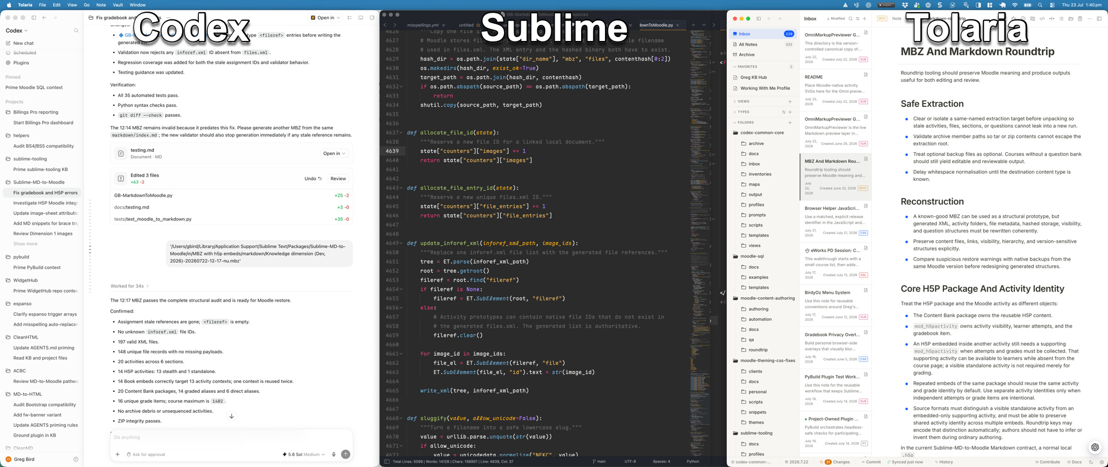Open All Notes in Tolaria

click(x=763, y=44)
